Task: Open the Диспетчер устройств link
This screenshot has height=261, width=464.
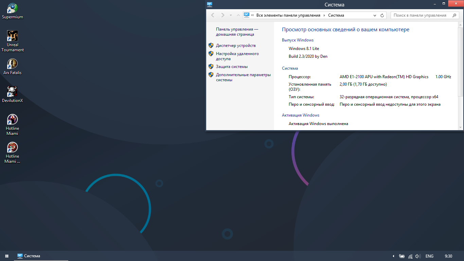Action: 236,46
